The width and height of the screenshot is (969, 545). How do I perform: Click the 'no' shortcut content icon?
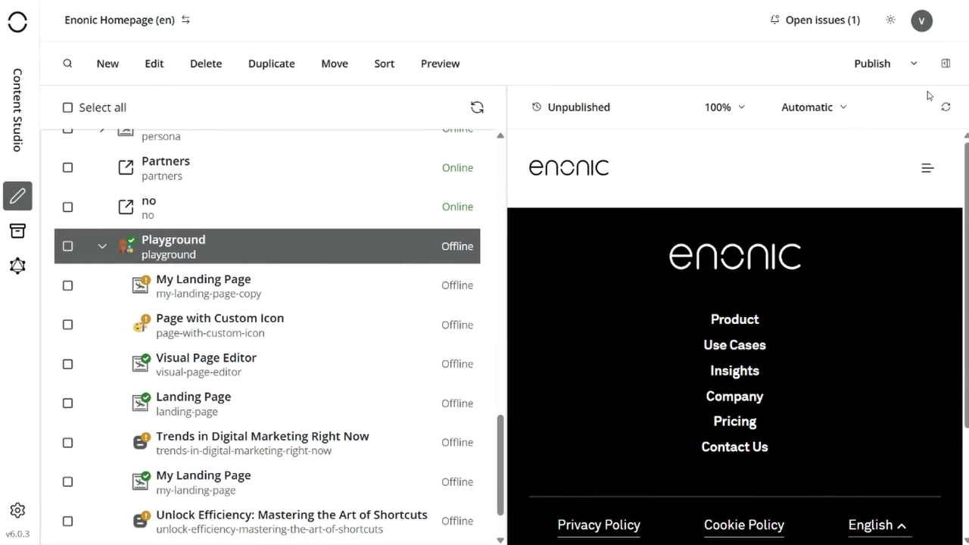(x=126, y=207)
